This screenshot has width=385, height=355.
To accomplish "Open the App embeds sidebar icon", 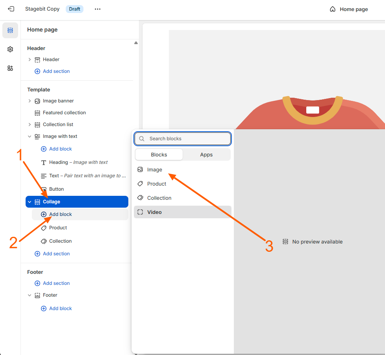I will pyautogui.click(x=10, y=68).
